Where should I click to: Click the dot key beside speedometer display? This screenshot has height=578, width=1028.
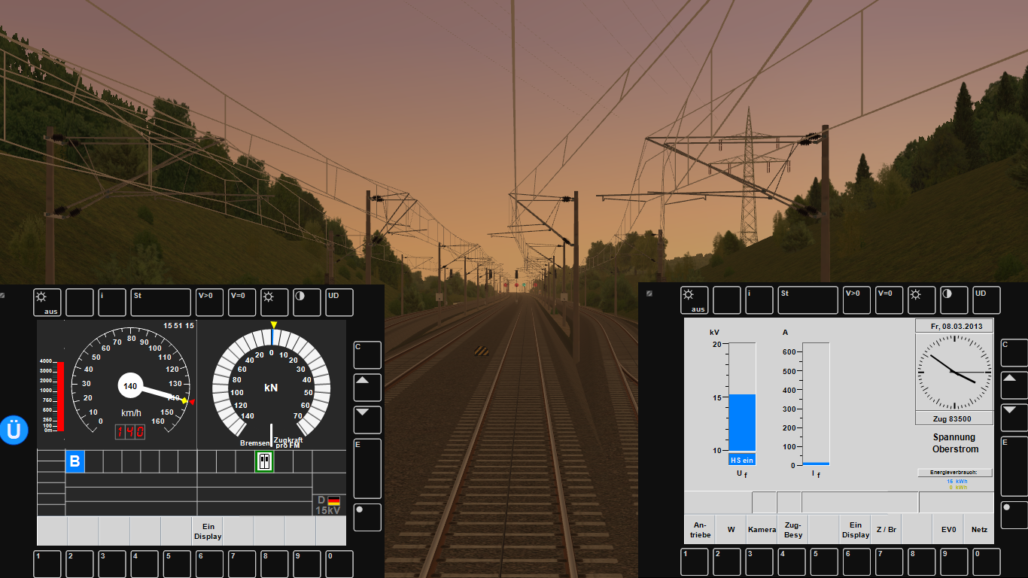[367, 517]
